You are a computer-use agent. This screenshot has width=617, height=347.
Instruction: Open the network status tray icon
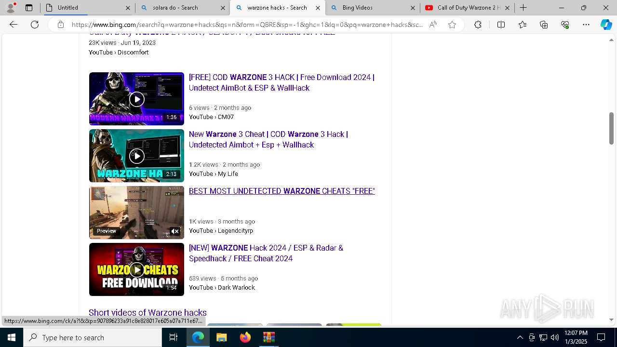pyautogui.click(x=543, y=337)
